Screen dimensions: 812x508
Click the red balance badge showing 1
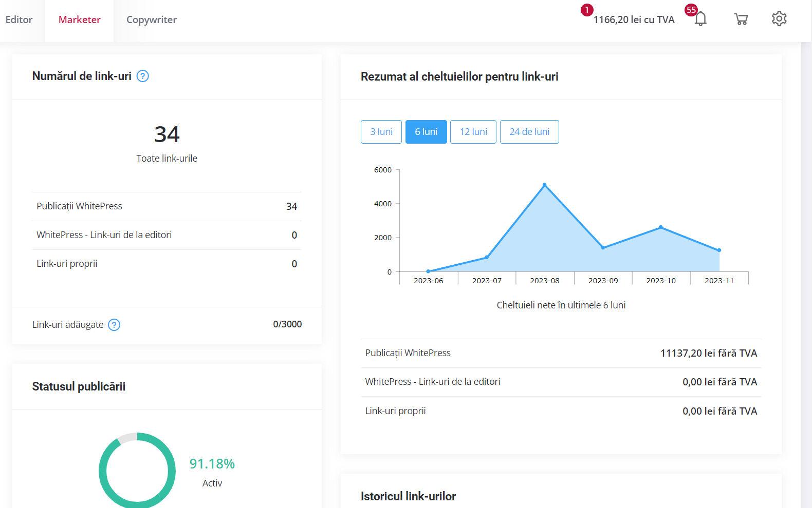[587, 10]
